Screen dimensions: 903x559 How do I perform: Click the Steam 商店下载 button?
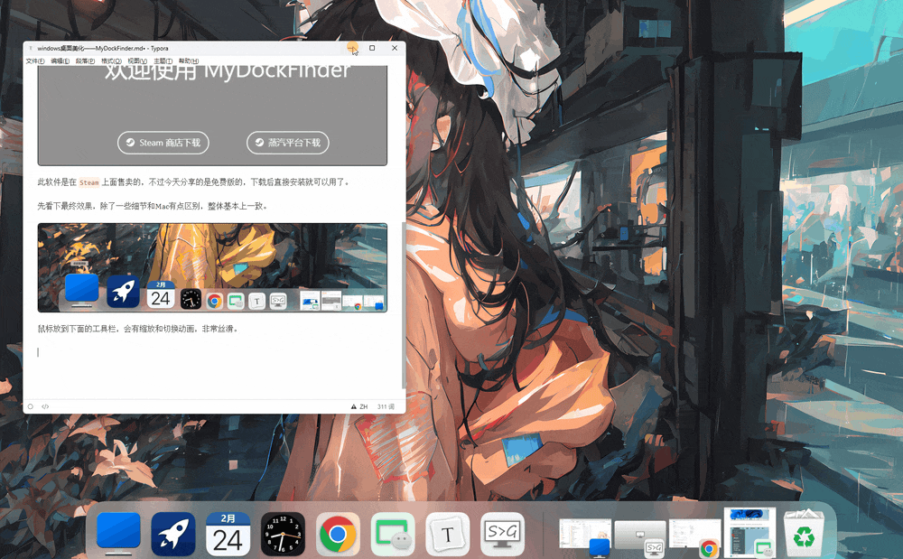click(163, 143)
